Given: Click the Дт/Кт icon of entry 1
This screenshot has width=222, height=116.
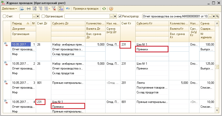Looking at the screenshot, I should (x=6, y=44).
